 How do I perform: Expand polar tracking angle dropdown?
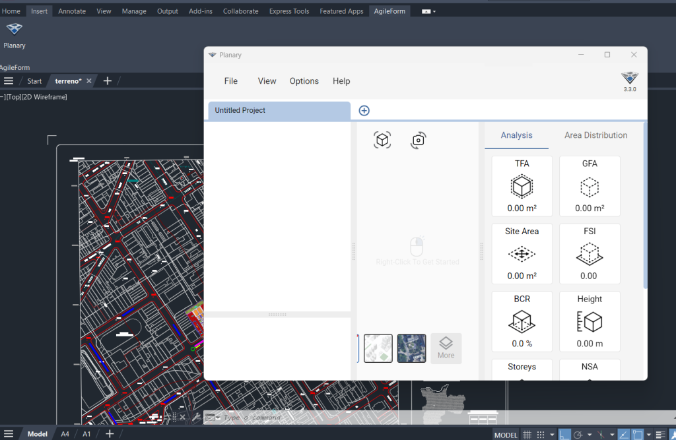click(590, 435)
